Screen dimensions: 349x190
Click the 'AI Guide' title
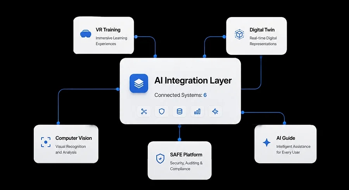click(285, 138)
